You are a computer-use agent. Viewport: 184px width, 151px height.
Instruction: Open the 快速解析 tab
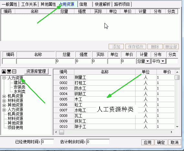103,4
